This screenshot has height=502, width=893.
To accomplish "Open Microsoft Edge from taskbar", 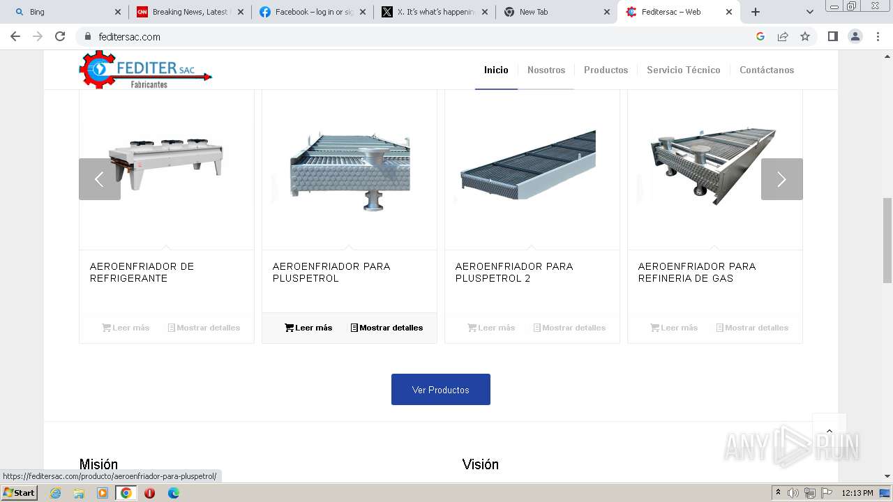I will pyautogui.click(x=173, y=493).
